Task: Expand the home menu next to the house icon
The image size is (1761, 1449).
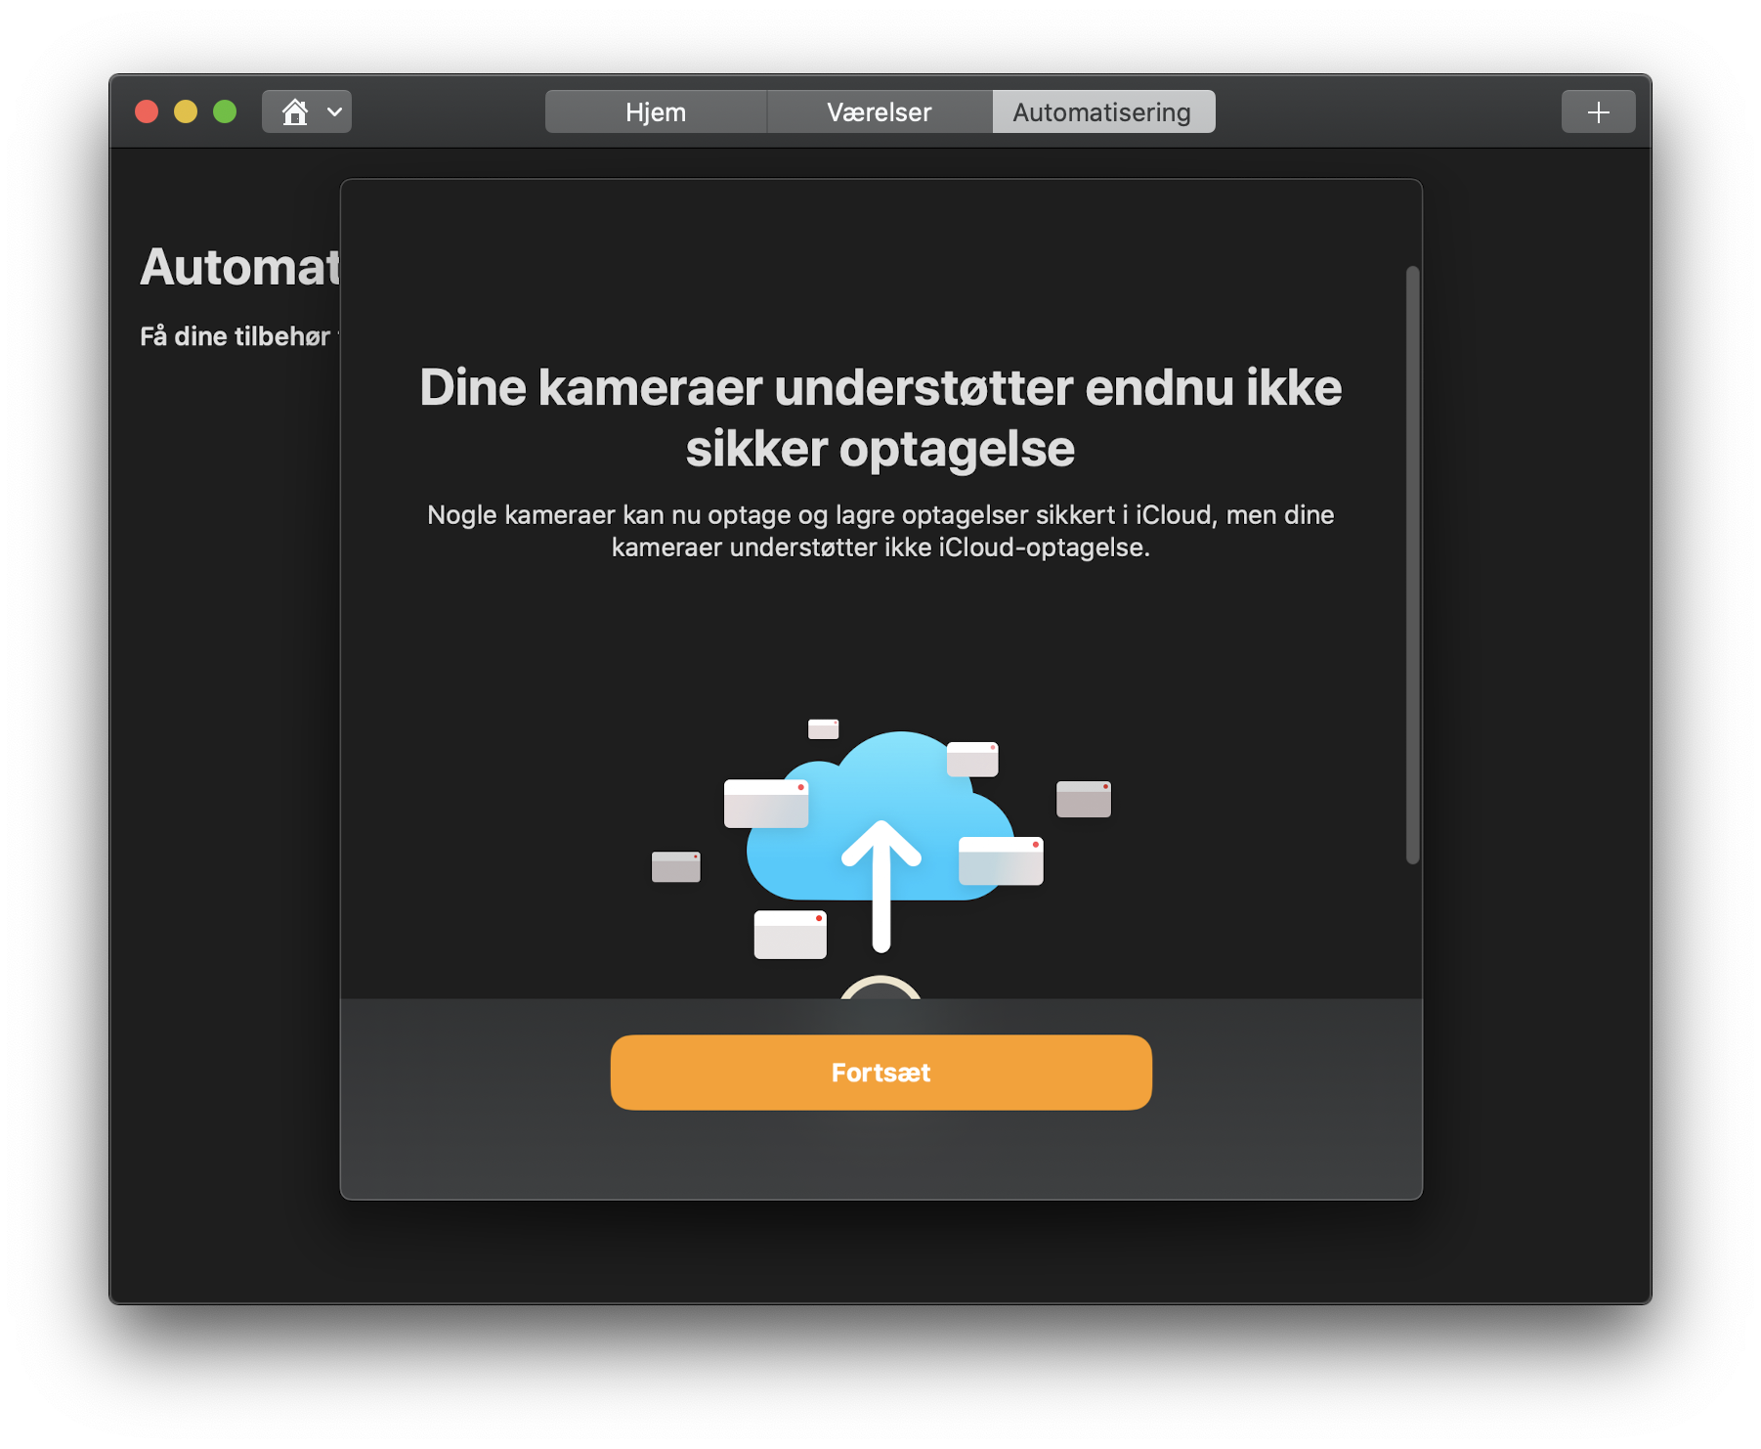Action: click(333, 111)
